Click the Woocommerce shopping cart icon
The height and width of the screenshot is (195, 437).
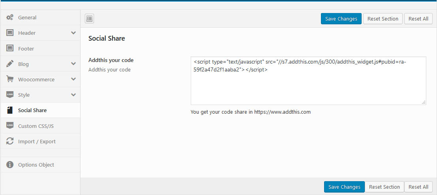10,79
